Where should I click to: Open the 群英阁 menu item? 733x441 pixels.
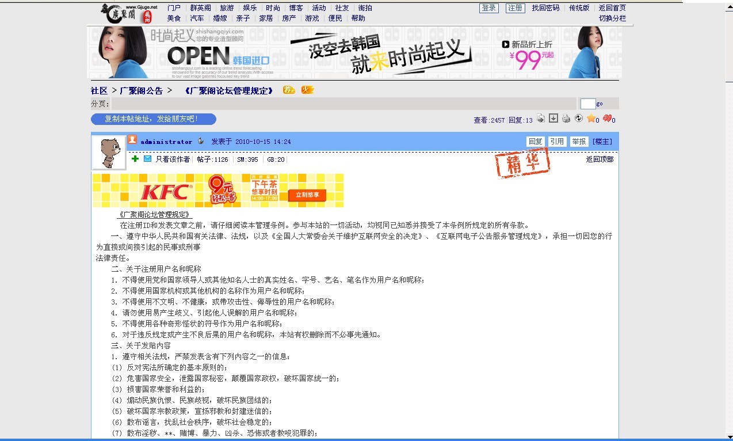click(x=200, y=8)
